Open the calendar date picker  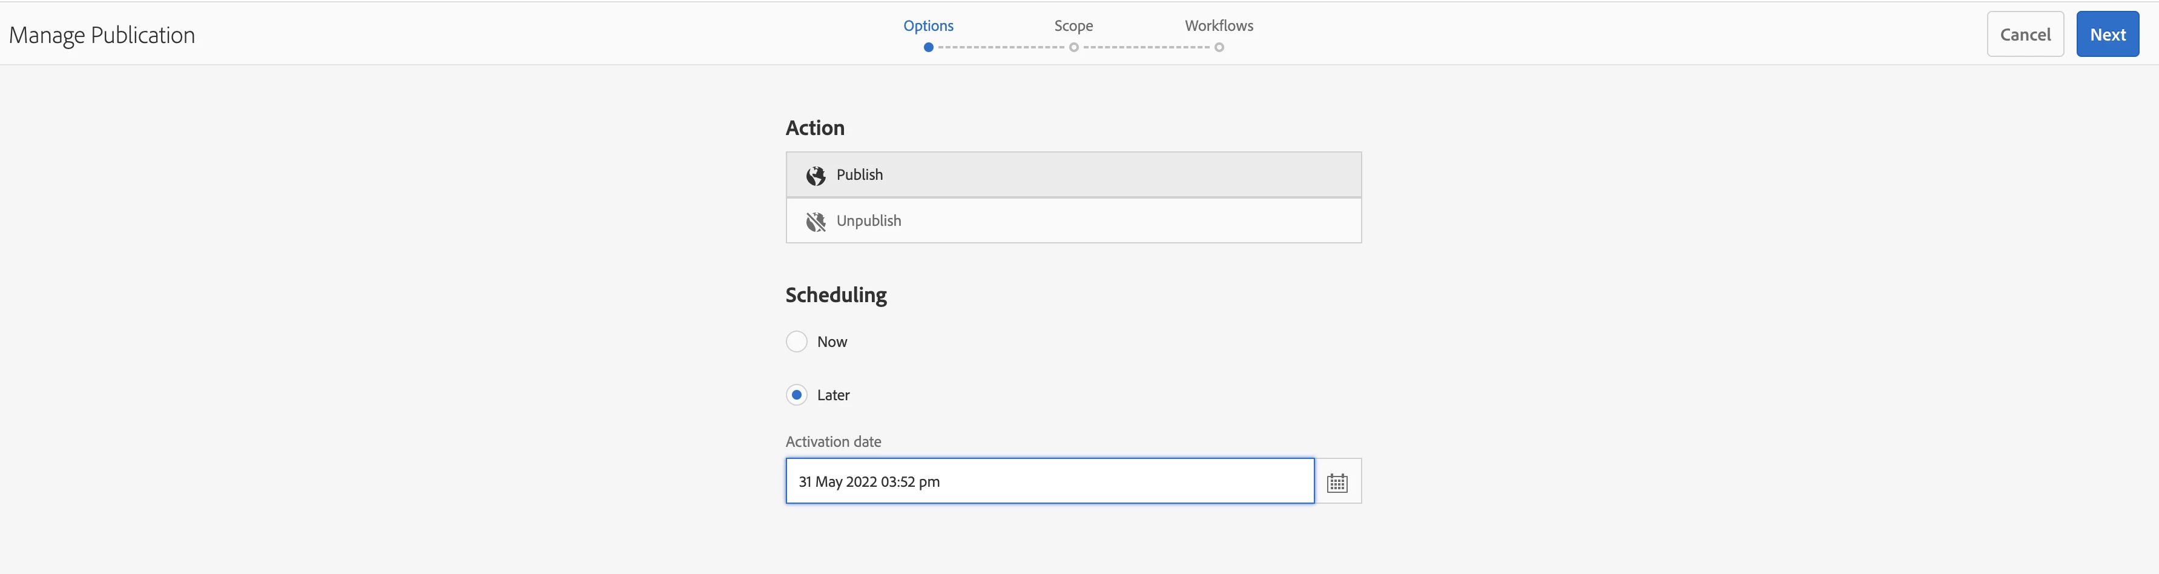click(x=1337, y=482)
